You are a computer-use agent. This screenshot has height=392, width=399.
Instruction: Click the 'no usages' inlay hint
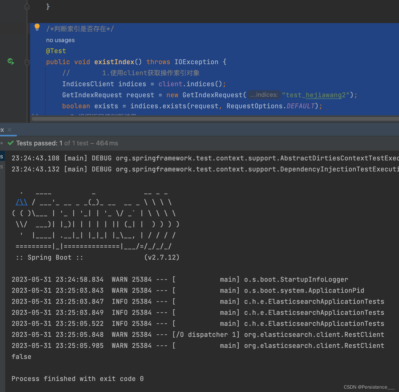60,40
